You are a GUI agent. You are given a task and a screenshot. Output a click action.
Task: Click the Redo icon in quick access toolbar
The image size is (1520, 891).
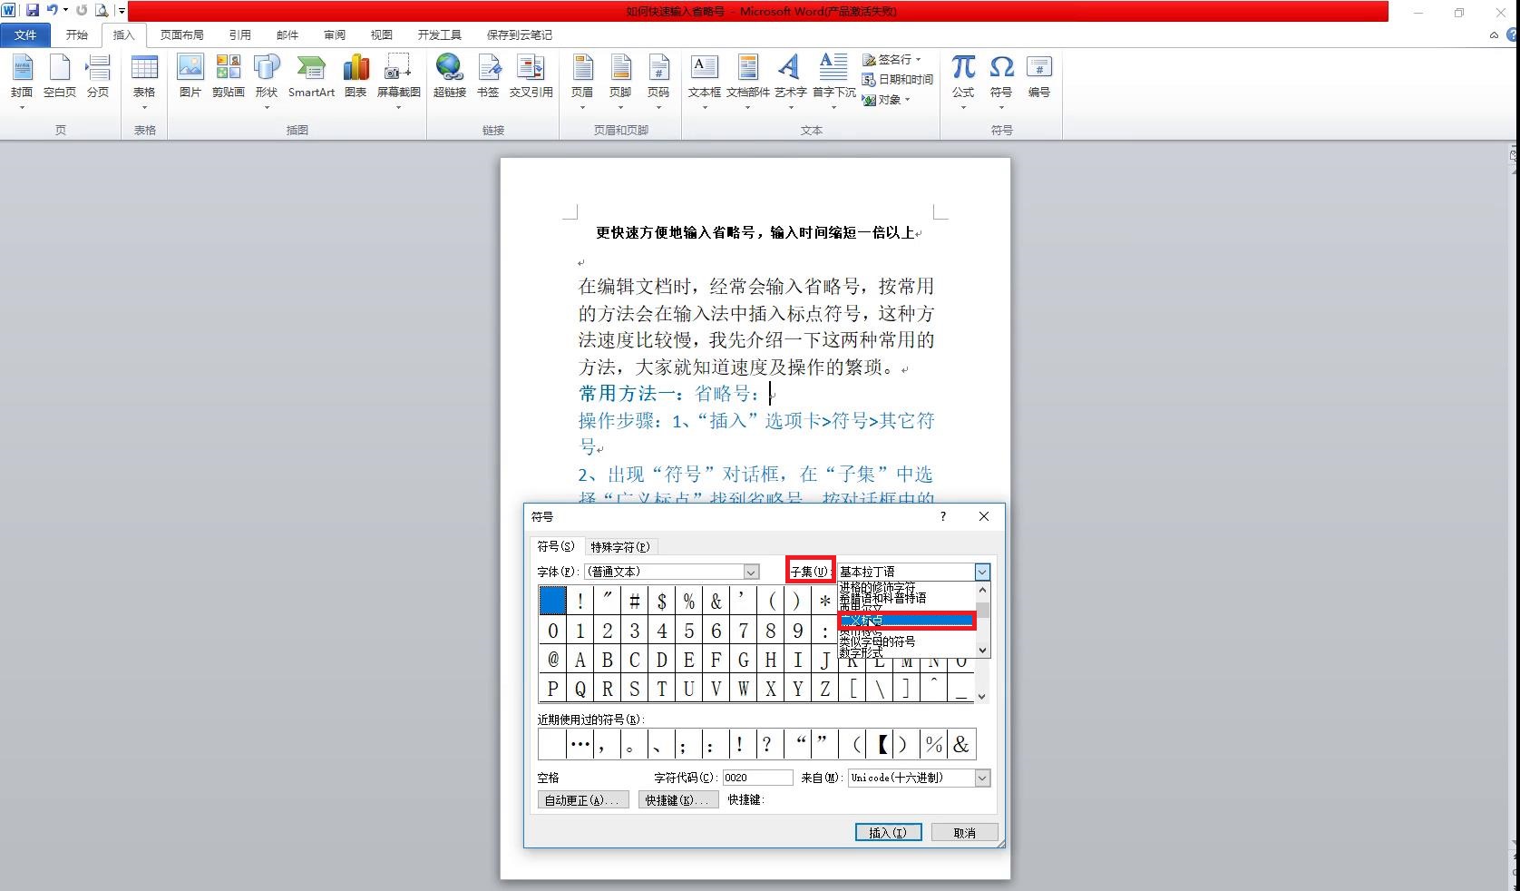point(82,10)
